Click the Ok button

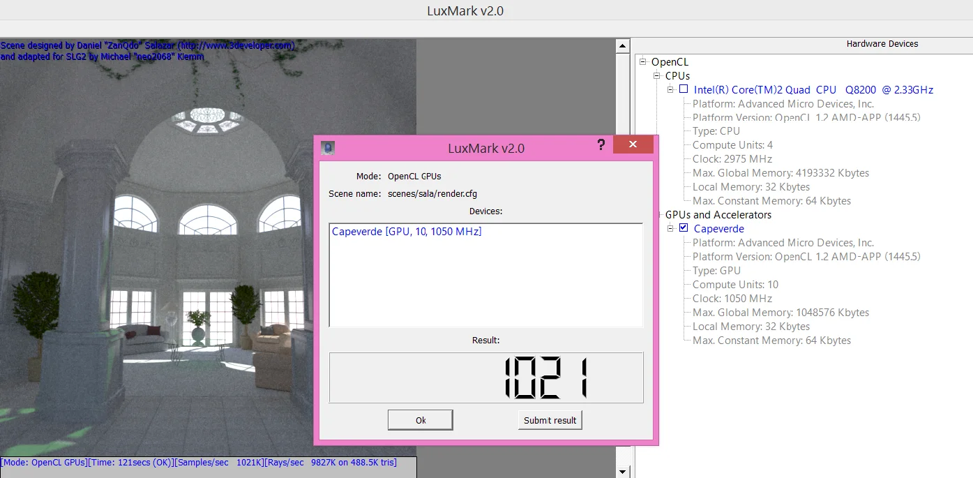[421, 420]
